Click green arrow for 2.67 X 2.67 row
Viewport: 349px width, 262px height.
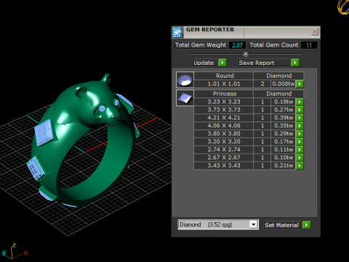[x=300, y=158]
